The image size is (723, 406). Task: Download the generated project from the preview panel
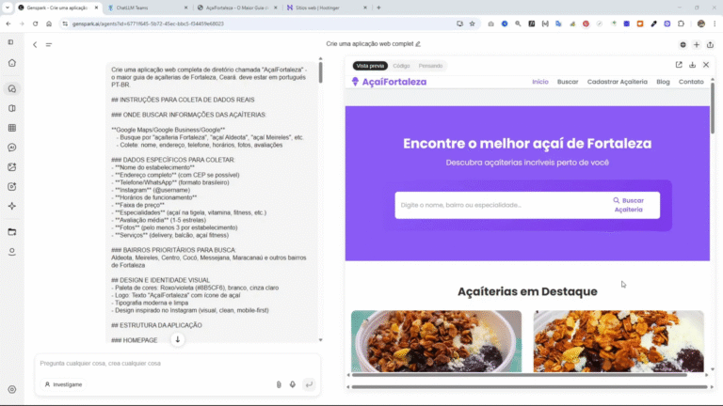tap(692, 65)
